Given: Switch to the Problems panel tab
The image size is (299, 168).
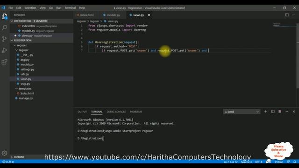Looking at the screenshot, I should [136, 112].
